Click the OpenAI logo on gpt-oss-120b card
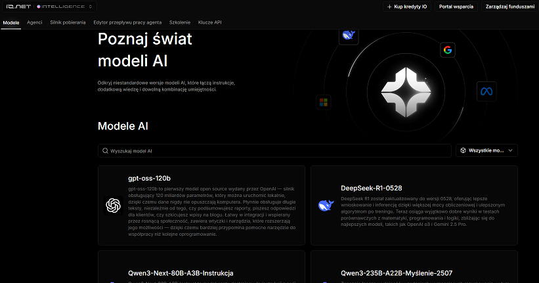 (x=113, y=206)
